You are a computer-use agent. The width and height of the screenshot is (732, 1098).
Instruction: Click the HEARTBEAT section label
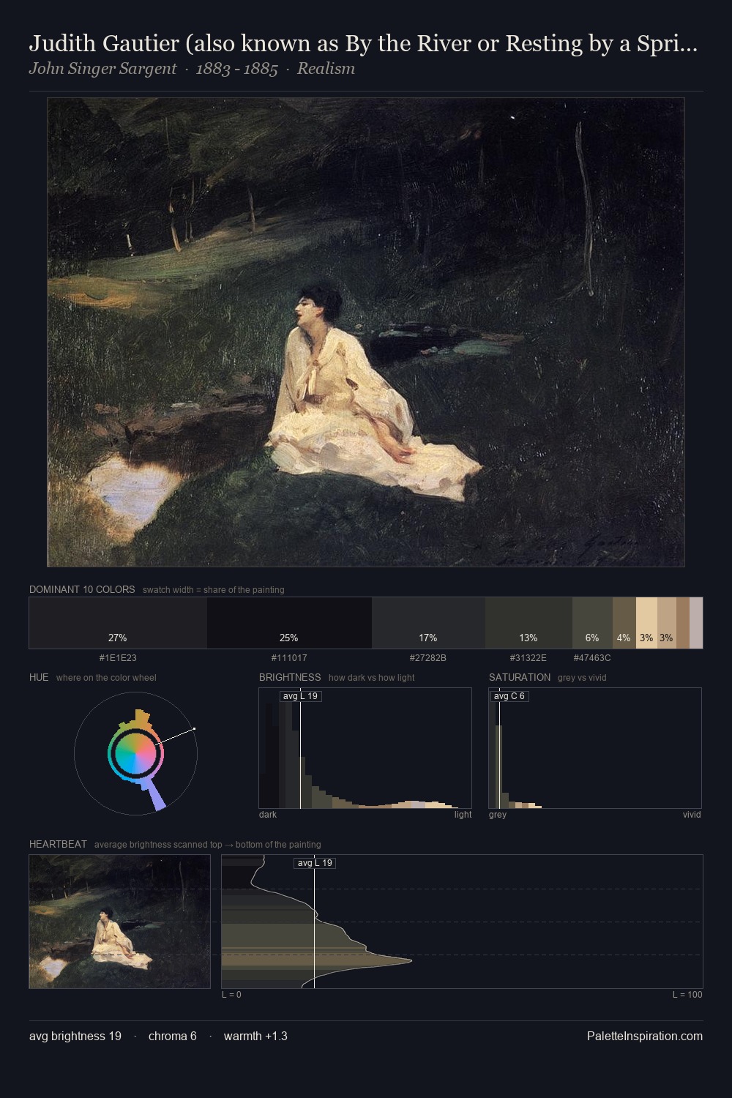point(58,844)
